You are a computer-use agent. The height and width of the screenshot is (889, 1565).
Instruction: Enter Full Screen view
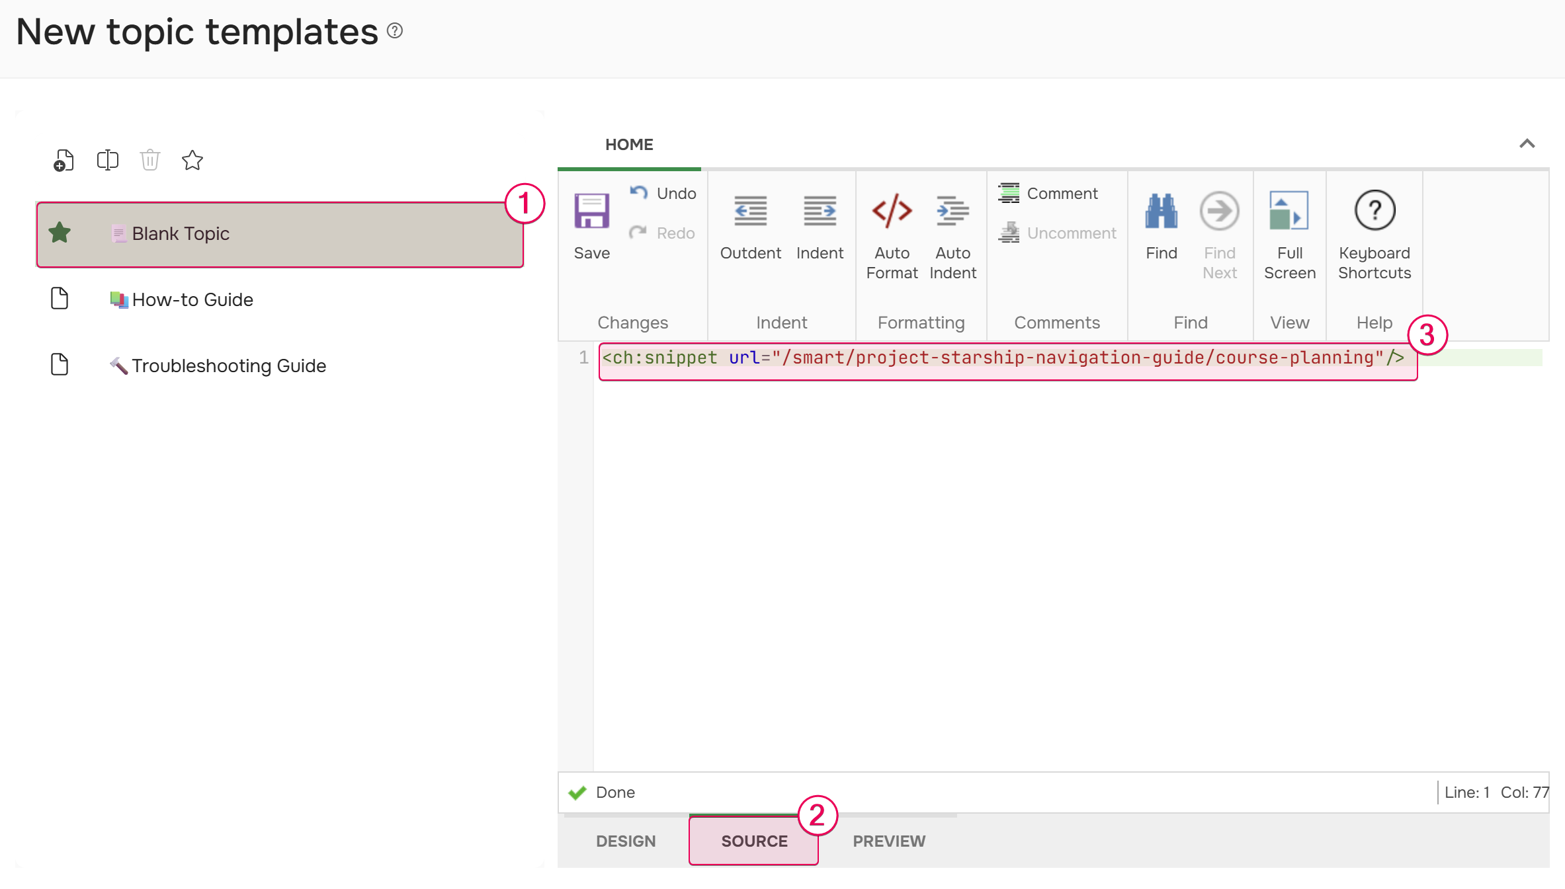pos(1289,225)
